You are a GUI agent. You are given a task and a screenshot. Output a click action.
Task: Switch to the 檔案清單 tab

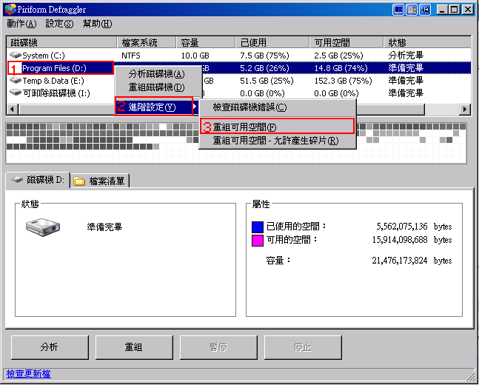[x=101, y=181]
